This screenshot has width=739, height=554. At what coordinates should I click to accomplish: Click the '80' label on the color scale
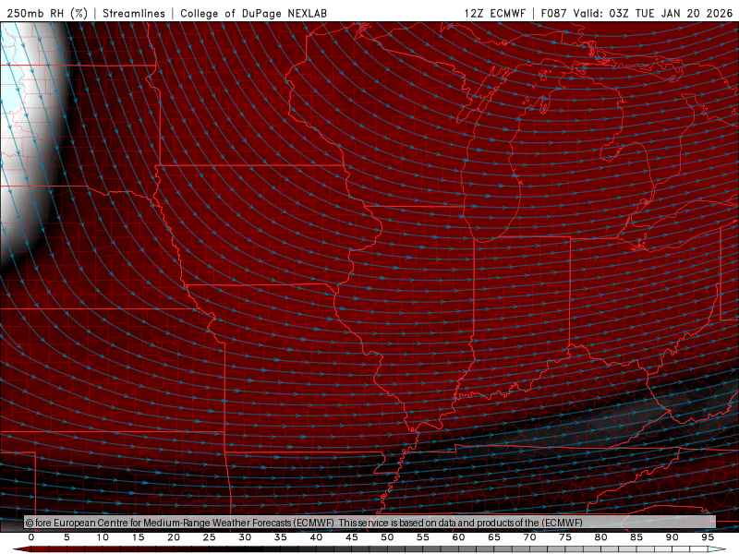pyautogui.click(x=601, y=537)
